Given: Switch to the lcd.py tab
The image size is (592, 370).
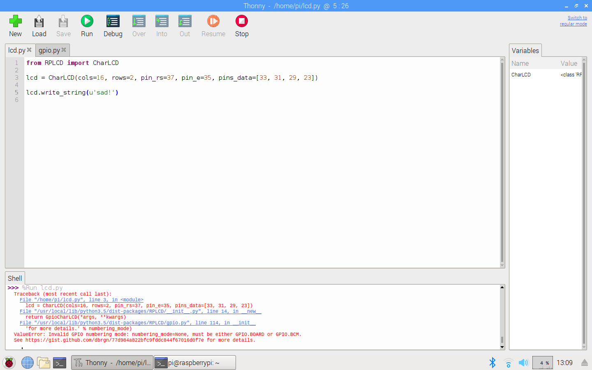Looking at the screenshot, I should [17, 50].
